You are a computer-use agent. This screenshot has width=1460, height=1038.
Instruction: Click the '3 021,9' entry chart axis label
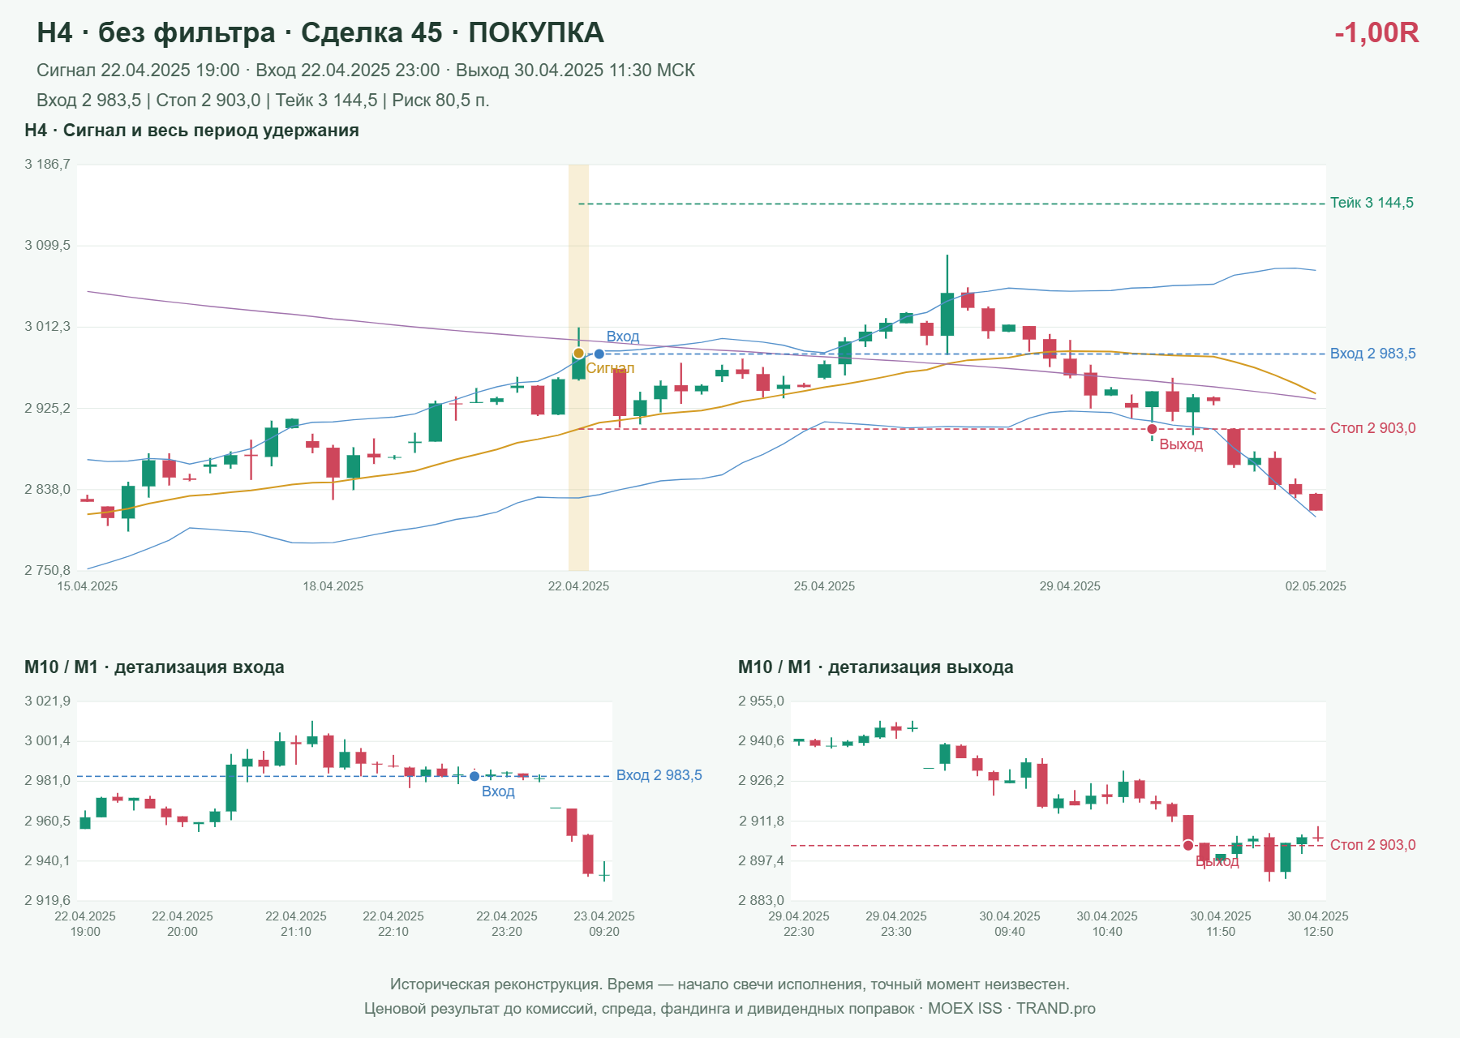point(47,701)
